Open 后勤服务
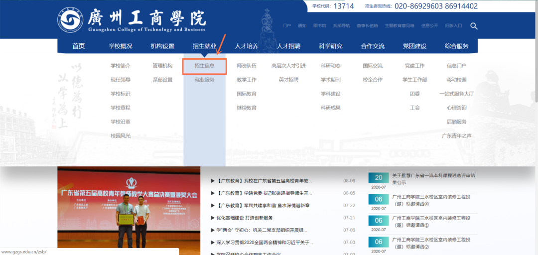The image size is (538, 255). 456,122
